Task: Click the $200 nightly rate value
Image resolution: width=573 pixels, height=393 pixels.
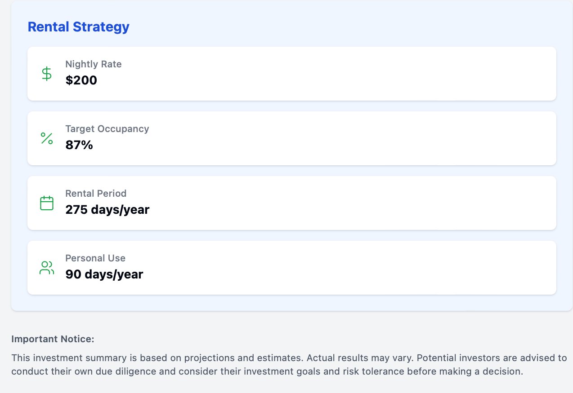Action: point(81,80)
